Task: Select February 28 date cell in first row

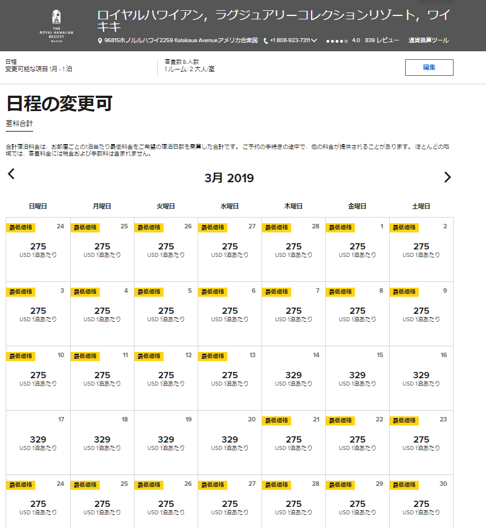Action: [x=293, y=249]
